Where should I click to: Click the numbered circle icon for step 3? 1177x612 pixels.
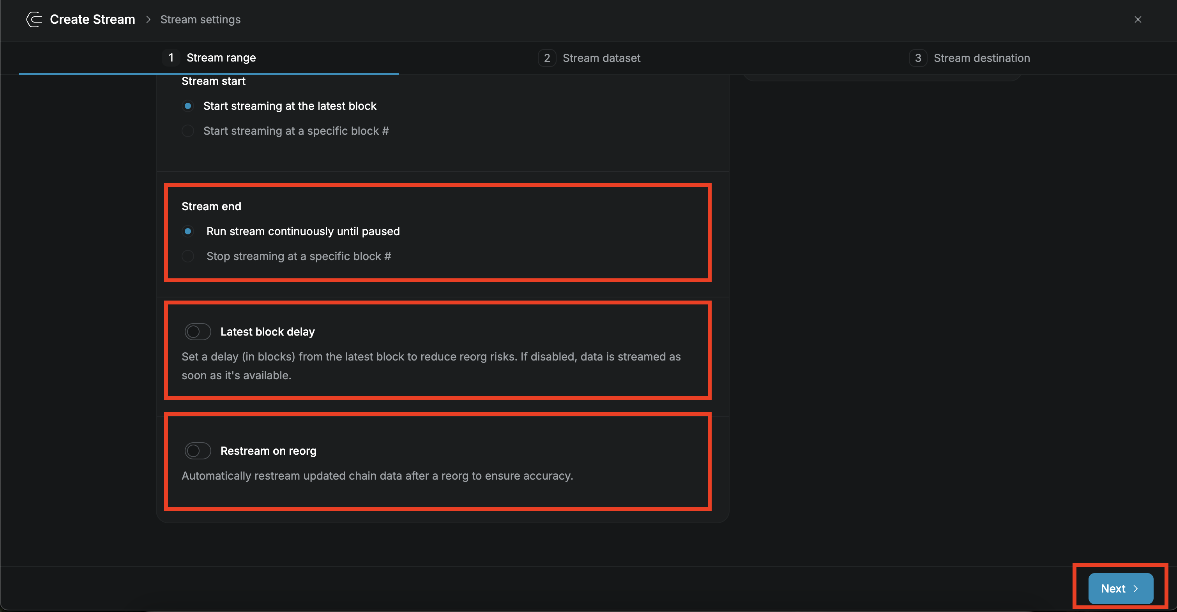point(918,58)
